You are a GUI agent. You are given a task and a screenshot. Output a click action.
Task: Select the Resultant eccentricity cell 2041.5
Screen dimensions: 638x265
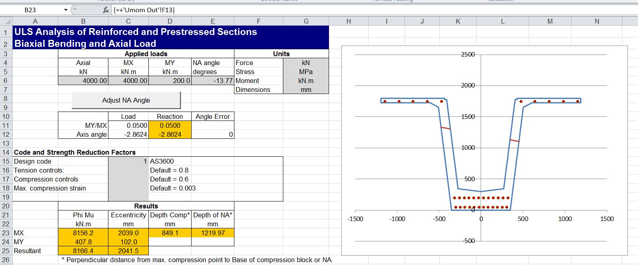point(128,251)
